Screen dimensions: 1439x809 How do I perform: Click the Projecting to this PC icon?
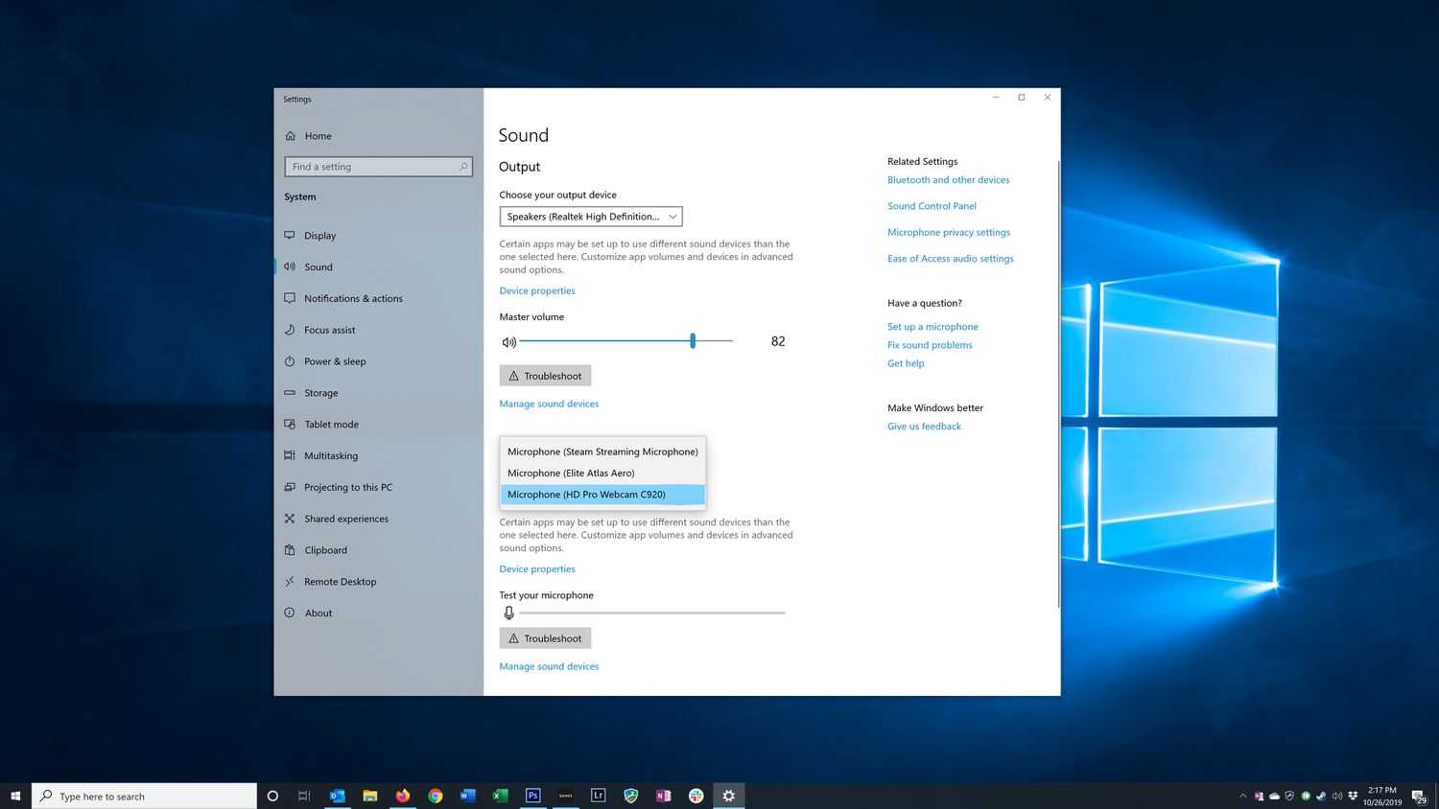[x=290, y=487]
